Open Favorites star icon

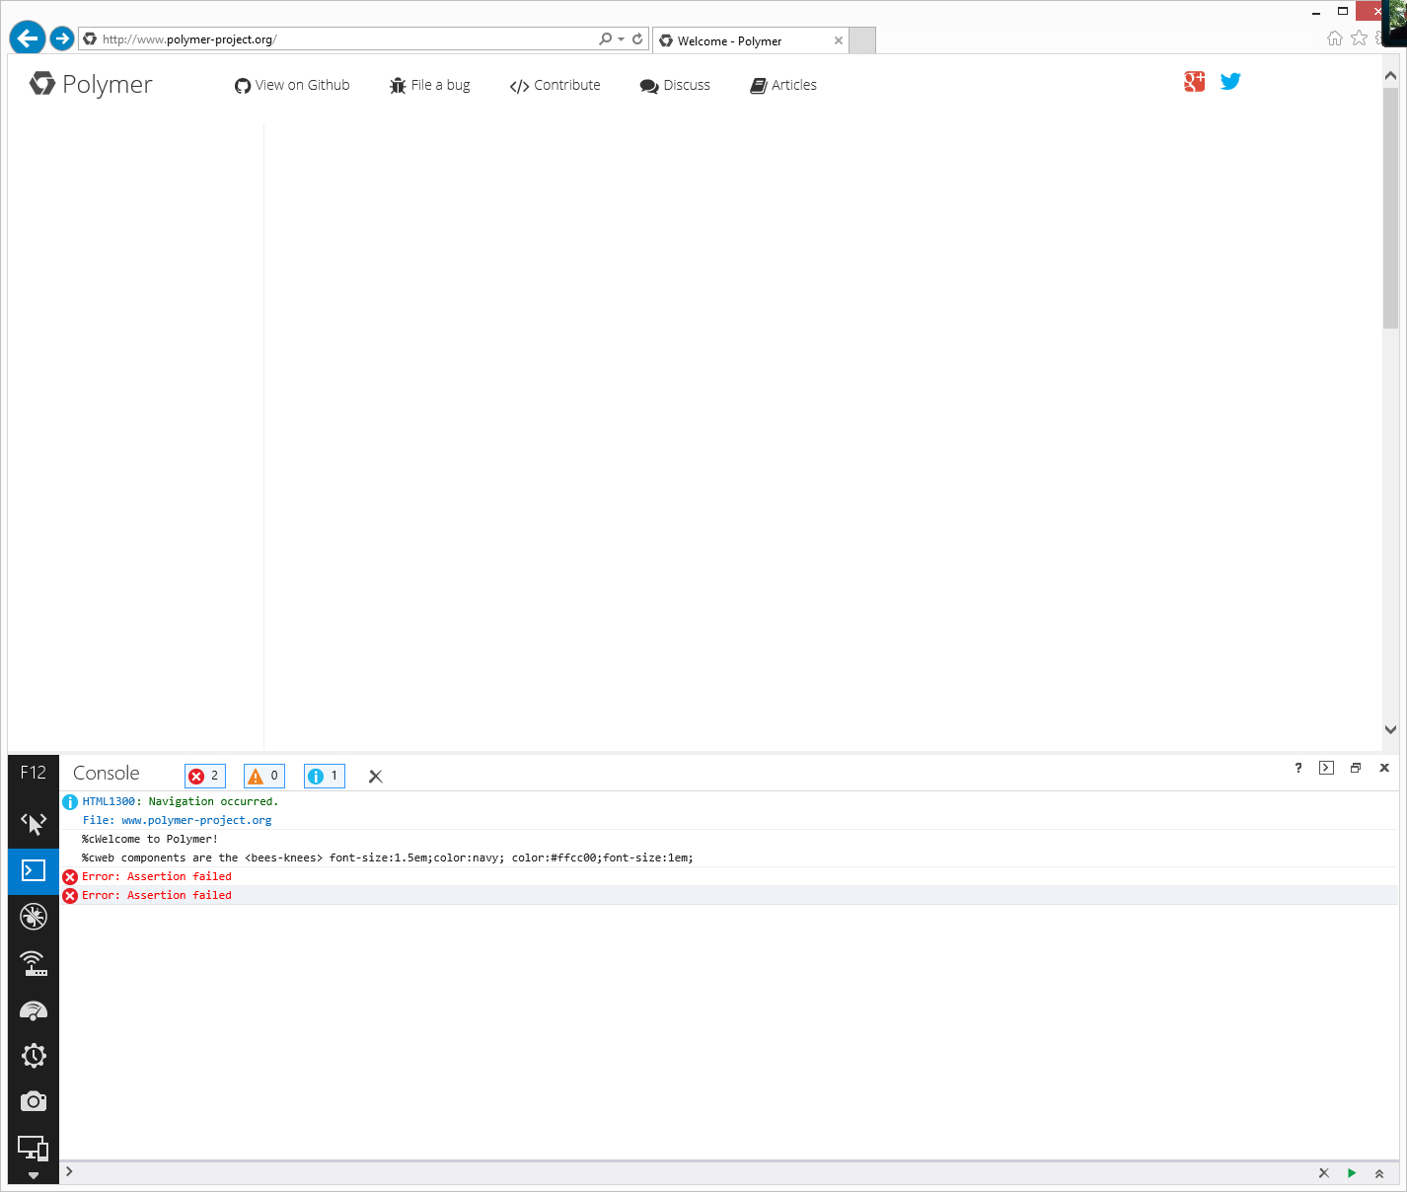coord(1359,37)
